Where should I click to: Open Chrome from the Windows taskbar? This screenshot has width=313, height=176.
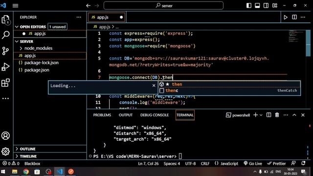[x=26, y=172]
